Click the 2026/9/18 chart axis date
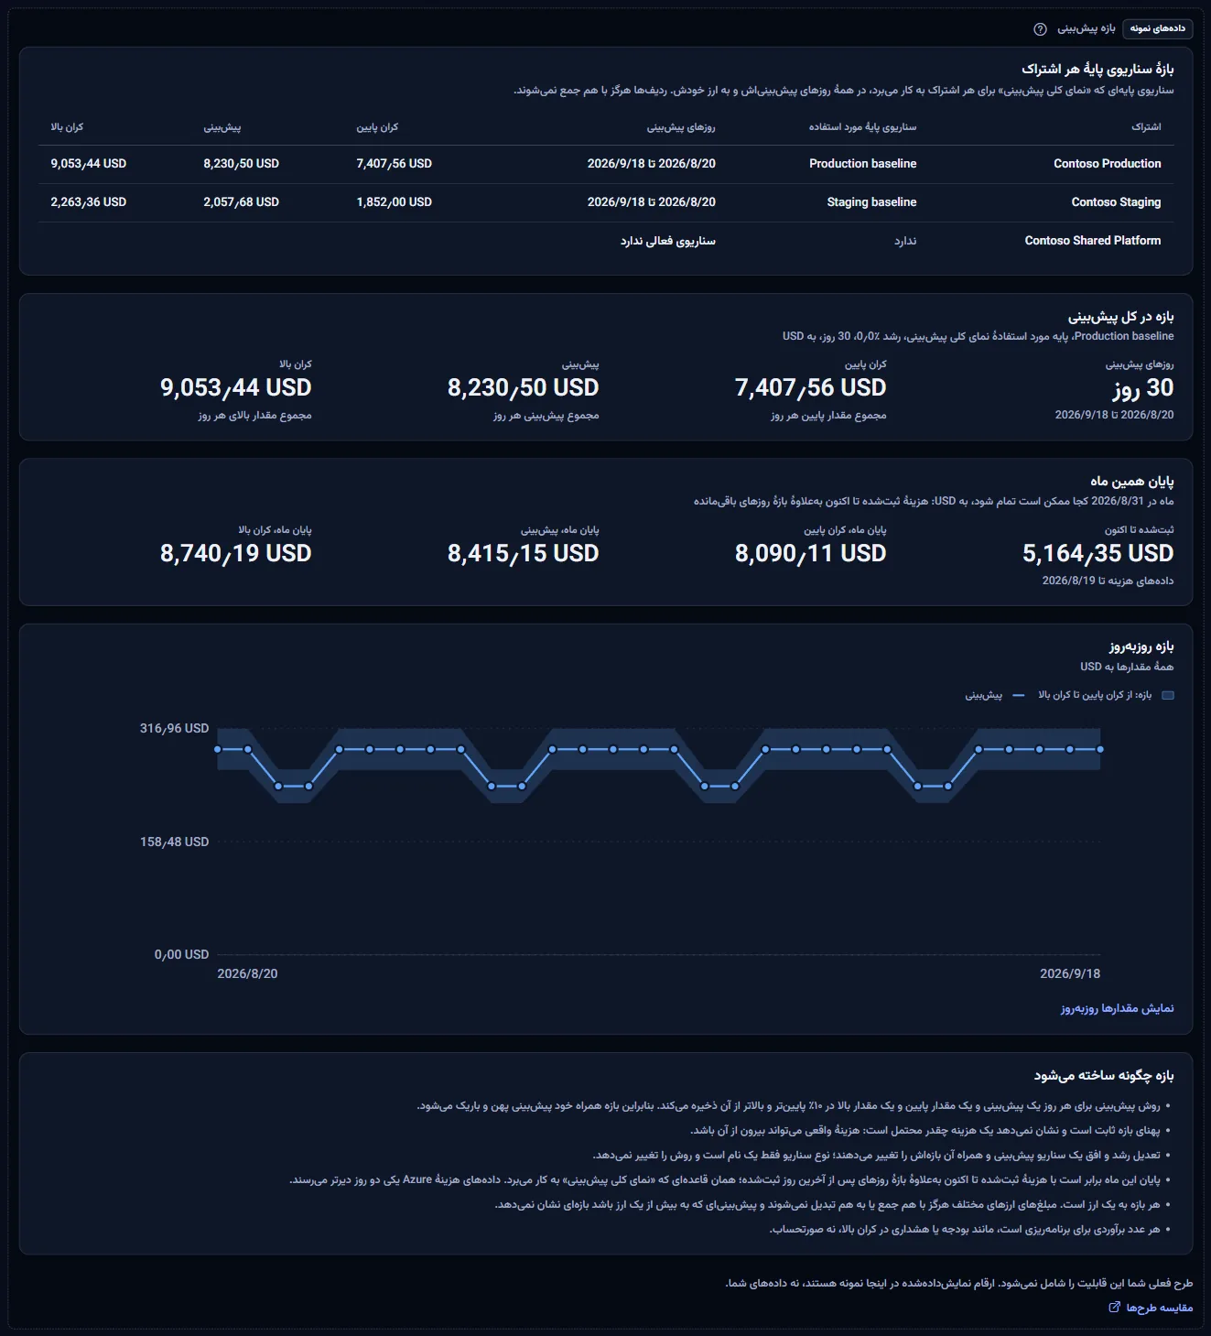1211x1336 pixels. point(1070,973)
